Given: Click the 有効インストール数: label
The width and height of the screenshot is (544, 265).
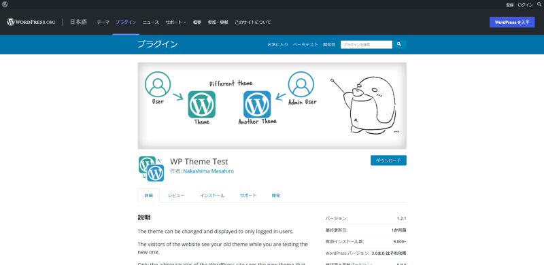Looking at the screenshot, I should coord(345,241).
